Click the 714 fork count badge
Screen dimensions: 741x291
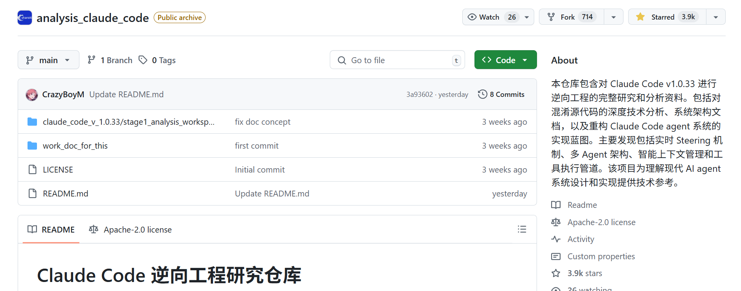(x=587, y=17)
